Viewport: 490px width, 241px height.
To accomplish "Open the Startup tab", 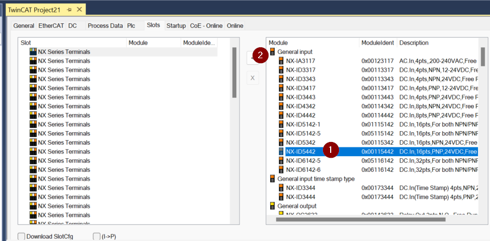I will [x=176, y=26].
